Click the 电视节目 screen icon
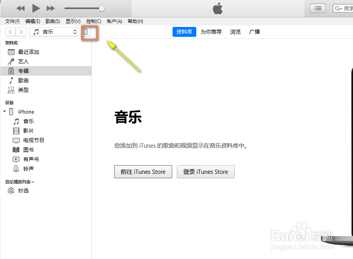353x259 pixels. [16, 141]
